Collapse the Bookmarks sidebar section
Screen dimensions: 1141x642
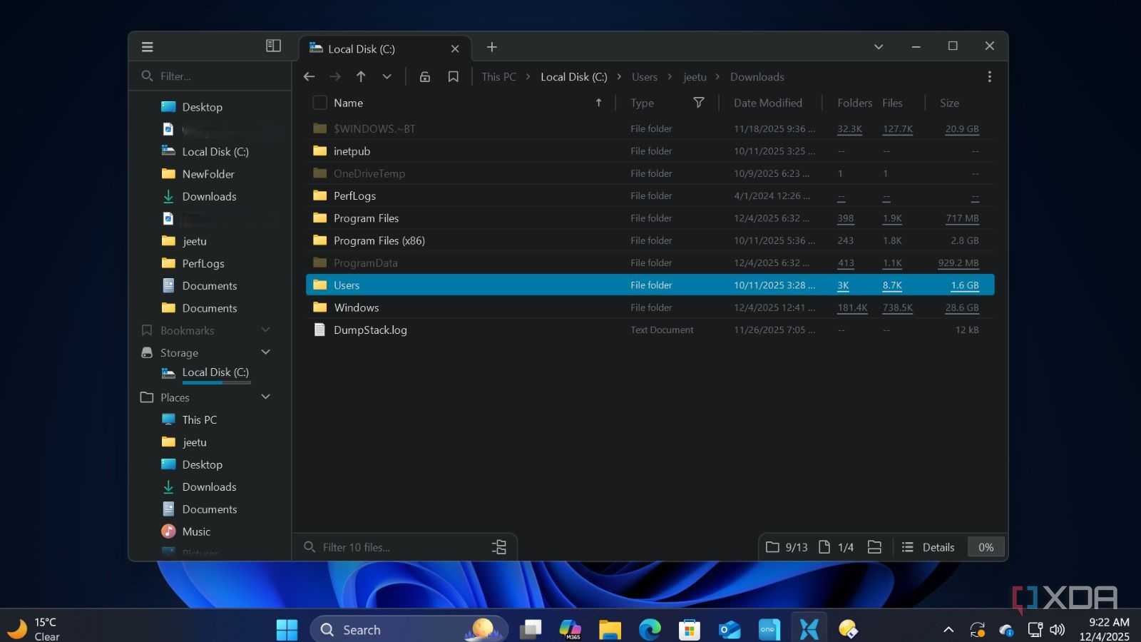[x=266, y=330]
